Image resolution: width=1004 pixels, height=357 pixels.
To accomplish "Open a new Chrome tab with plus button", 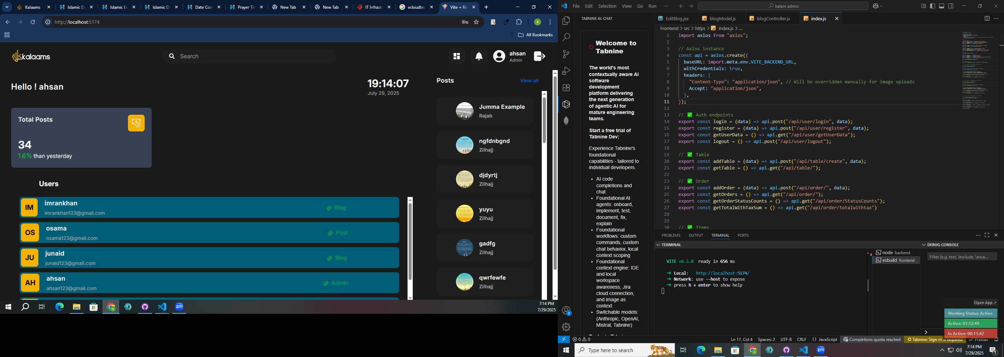I will tap(486, 7).
